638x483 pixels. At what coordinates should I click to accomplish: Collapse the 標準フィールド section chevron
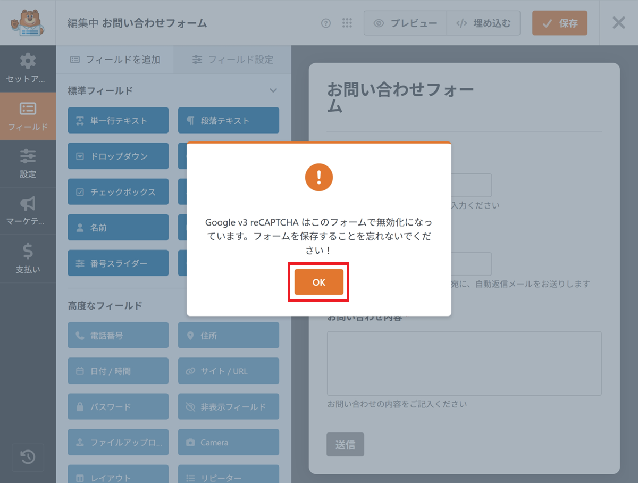273,90
